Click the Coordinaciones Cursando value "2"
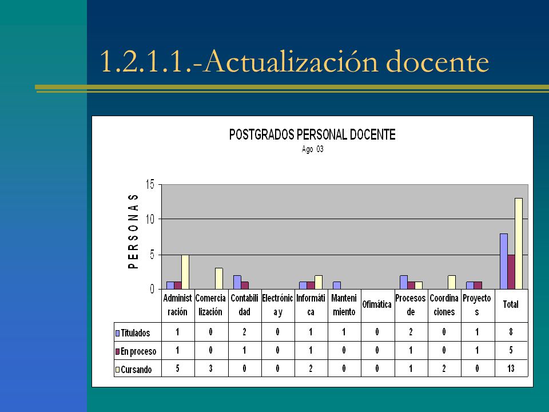The image size is (549, 412). pyautogui.click(x=444, y=368)
